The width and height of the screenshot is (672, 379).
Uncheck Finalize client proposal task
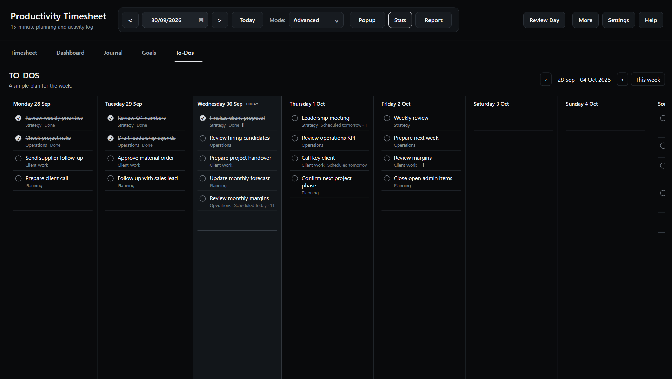tap(202, 118)
